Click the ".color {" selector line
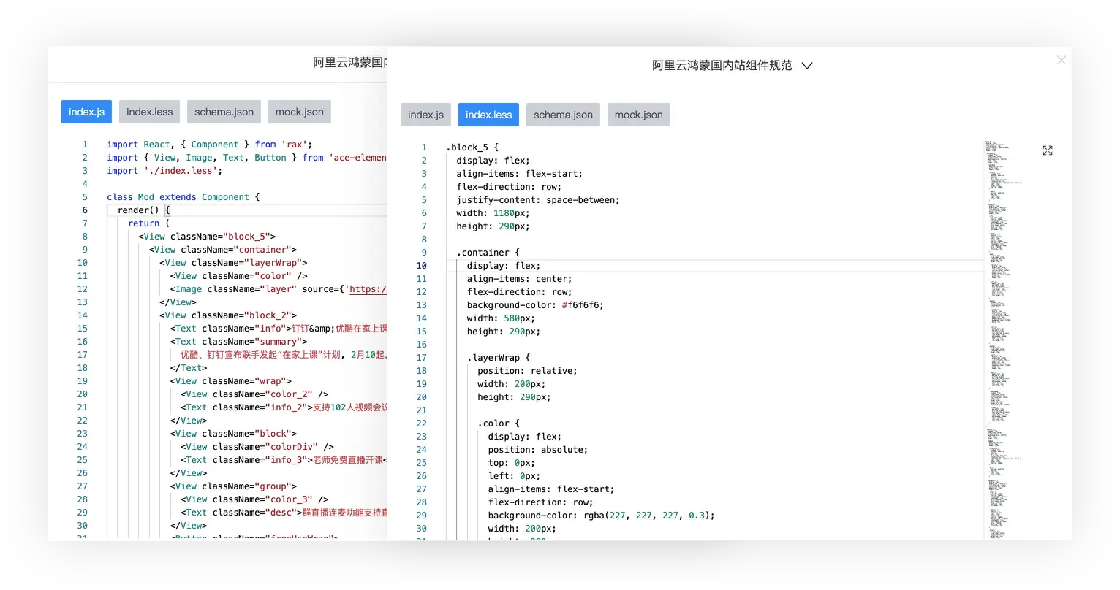Screen dimensions: 1120x590 click(x=499, y=424)
